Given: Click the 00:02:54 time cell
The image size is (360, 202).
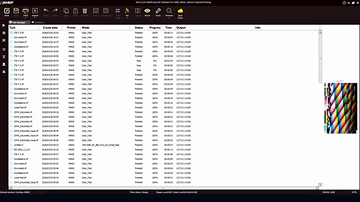Looking at the screenshot, I should pyautogui.click(x=168, y=61).
